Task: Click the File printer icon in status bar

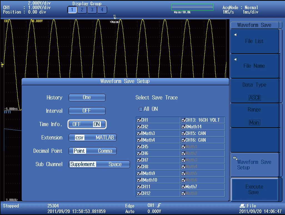Action: click(x=242, y=206)
